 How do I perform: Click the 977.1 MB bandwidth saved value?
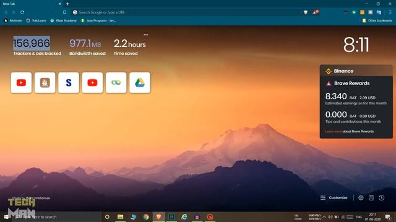[85, 43]
